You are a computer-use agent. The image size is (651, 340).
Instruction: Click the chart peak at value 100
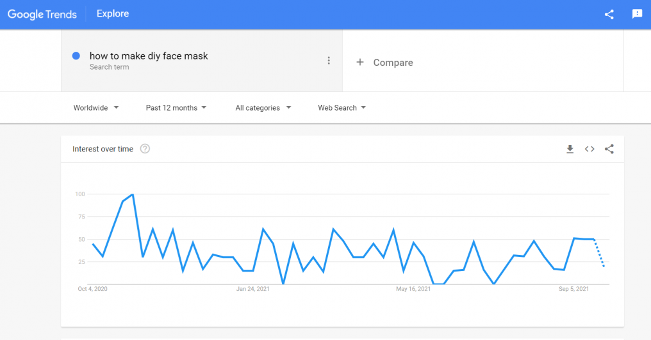click(x=133, y=194)
